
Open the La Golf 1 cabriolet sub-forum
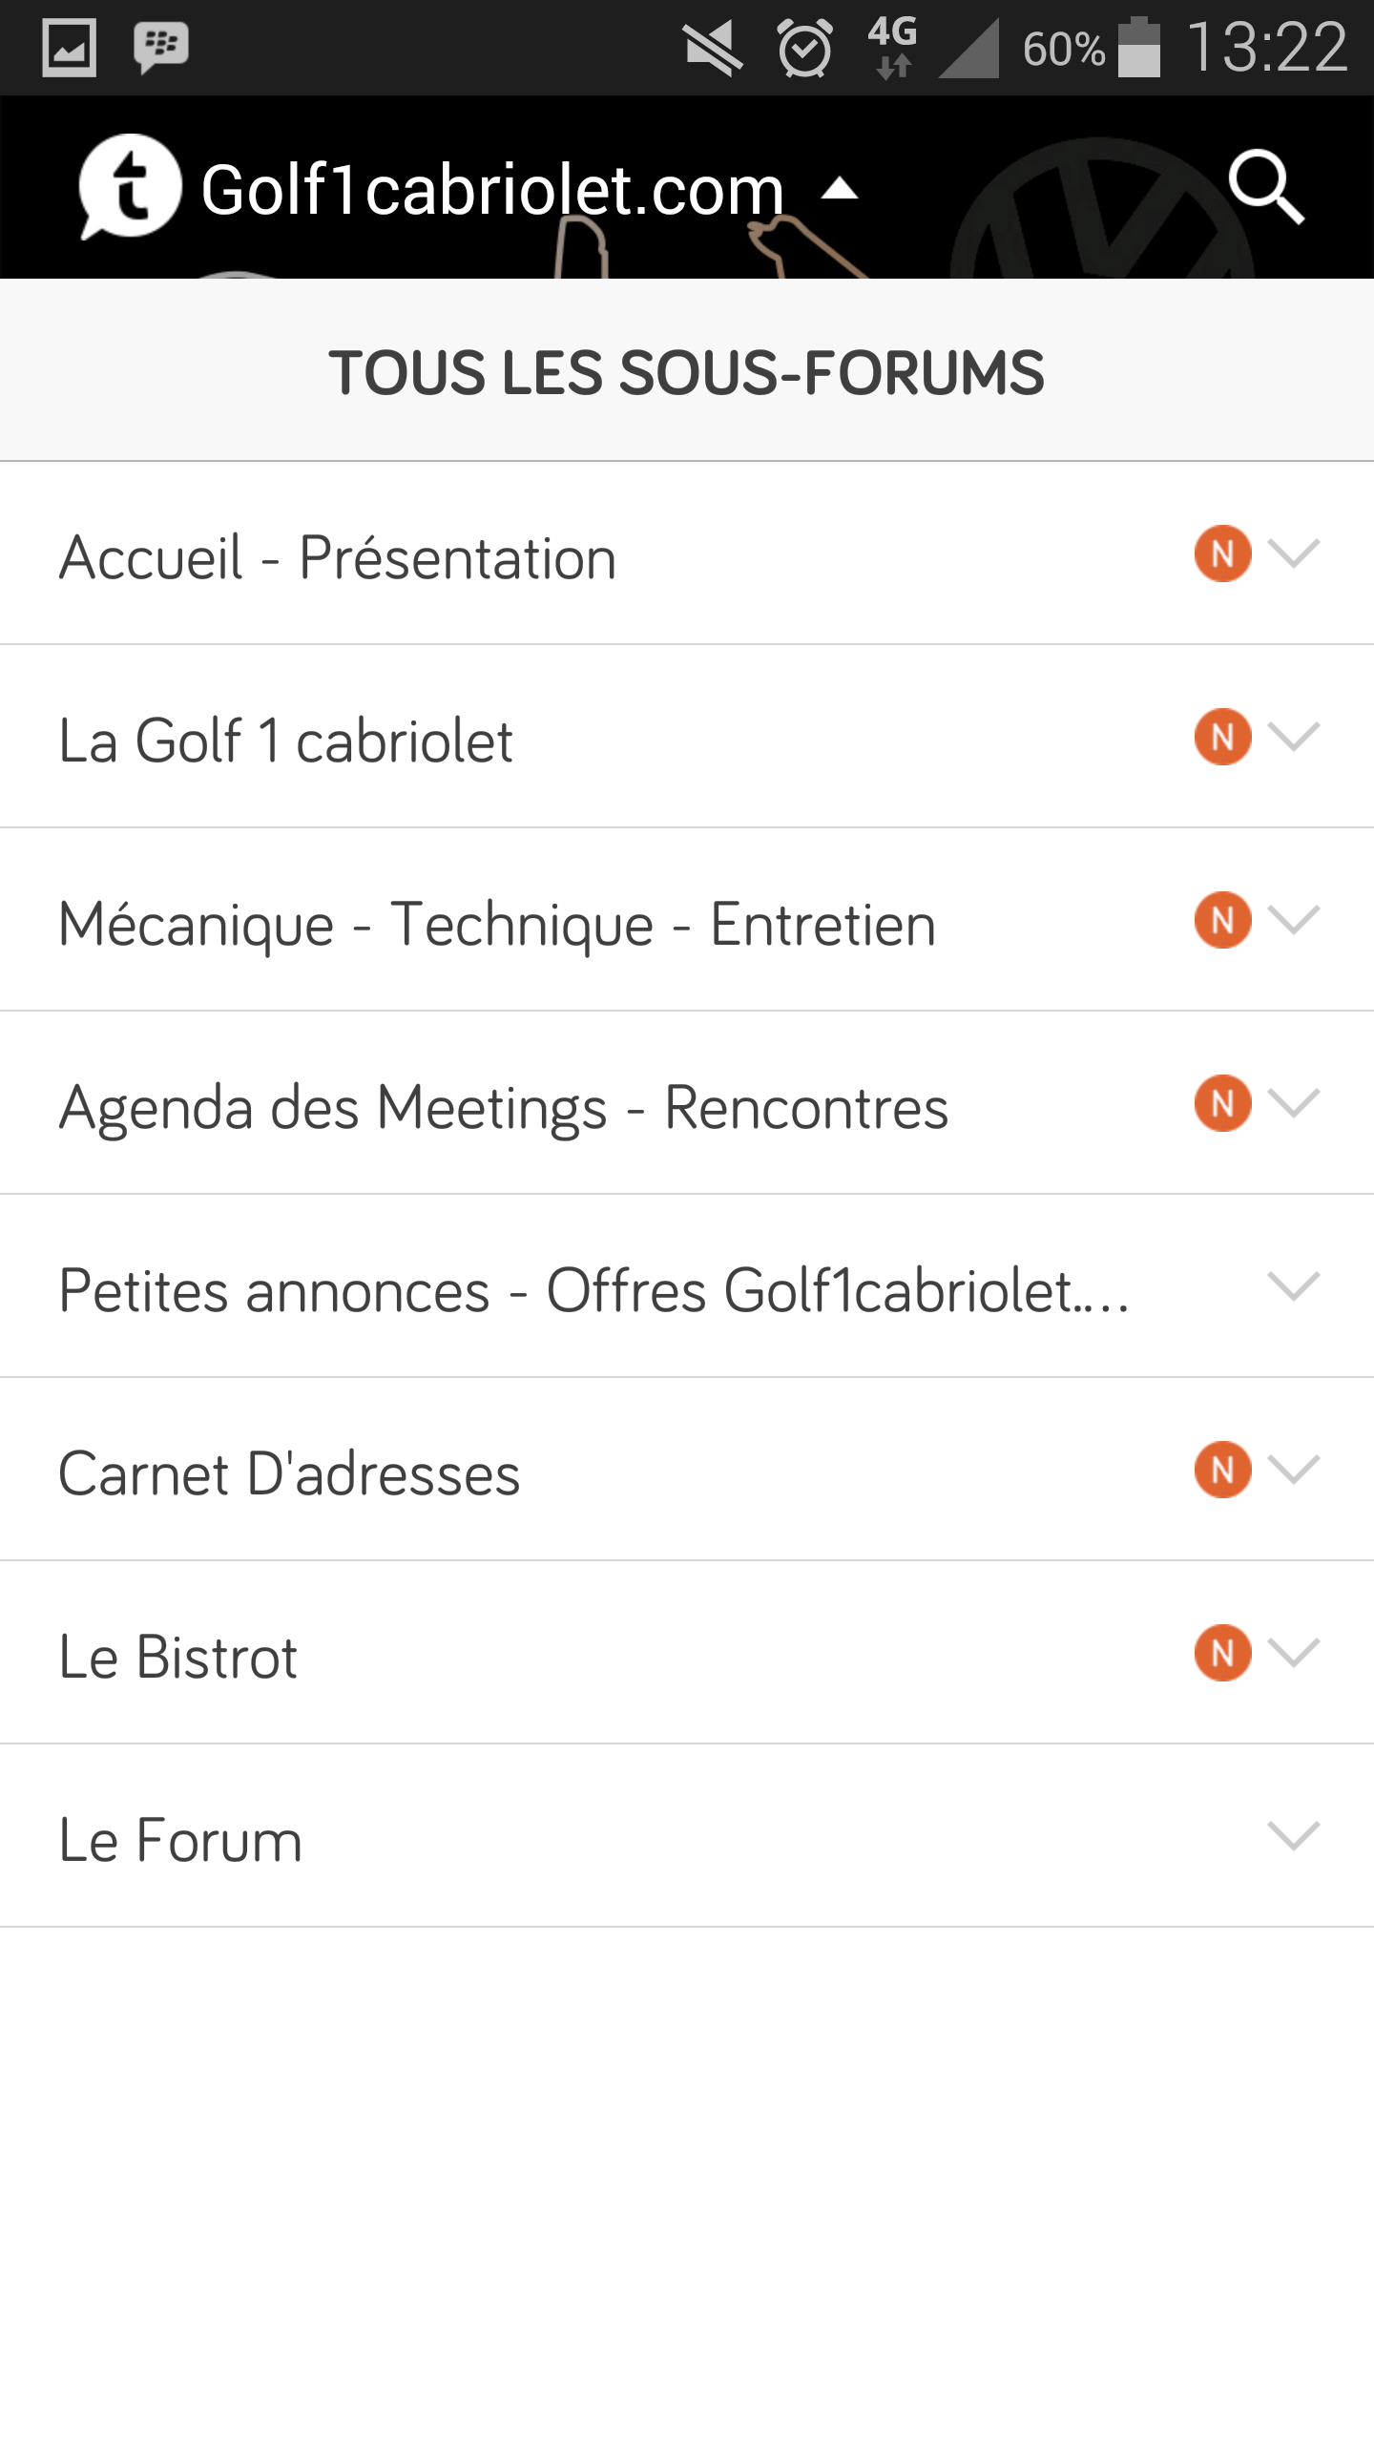(x=286, y=741)
